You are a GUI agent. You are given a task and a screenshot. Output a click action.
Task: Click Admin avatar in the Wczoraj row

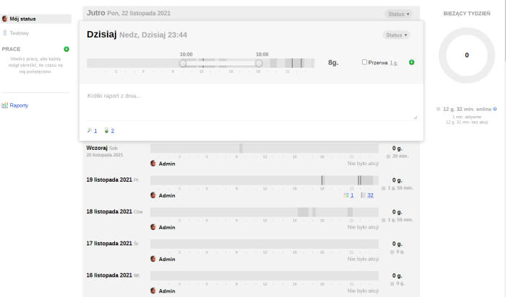point(153,164)
